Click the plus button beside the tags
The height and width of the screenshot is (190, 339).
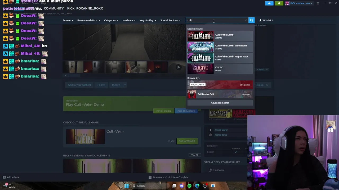267,69
